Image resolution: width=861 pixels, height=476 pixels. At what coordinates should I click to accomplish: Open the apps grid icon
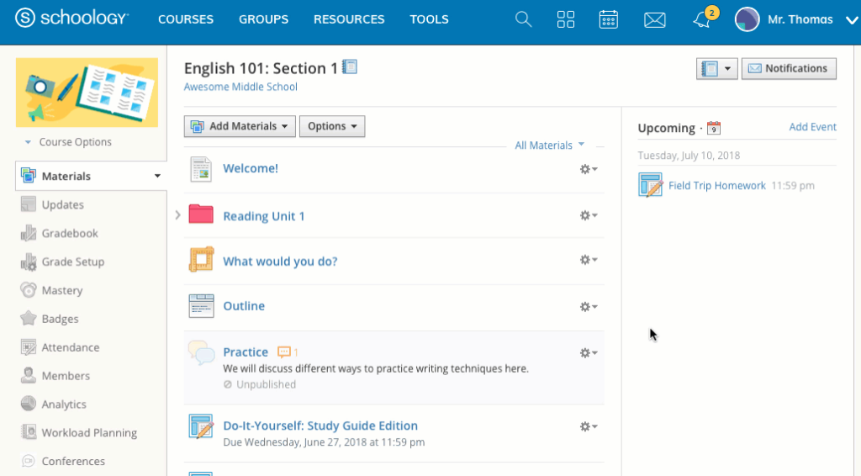tap(566, 19)
